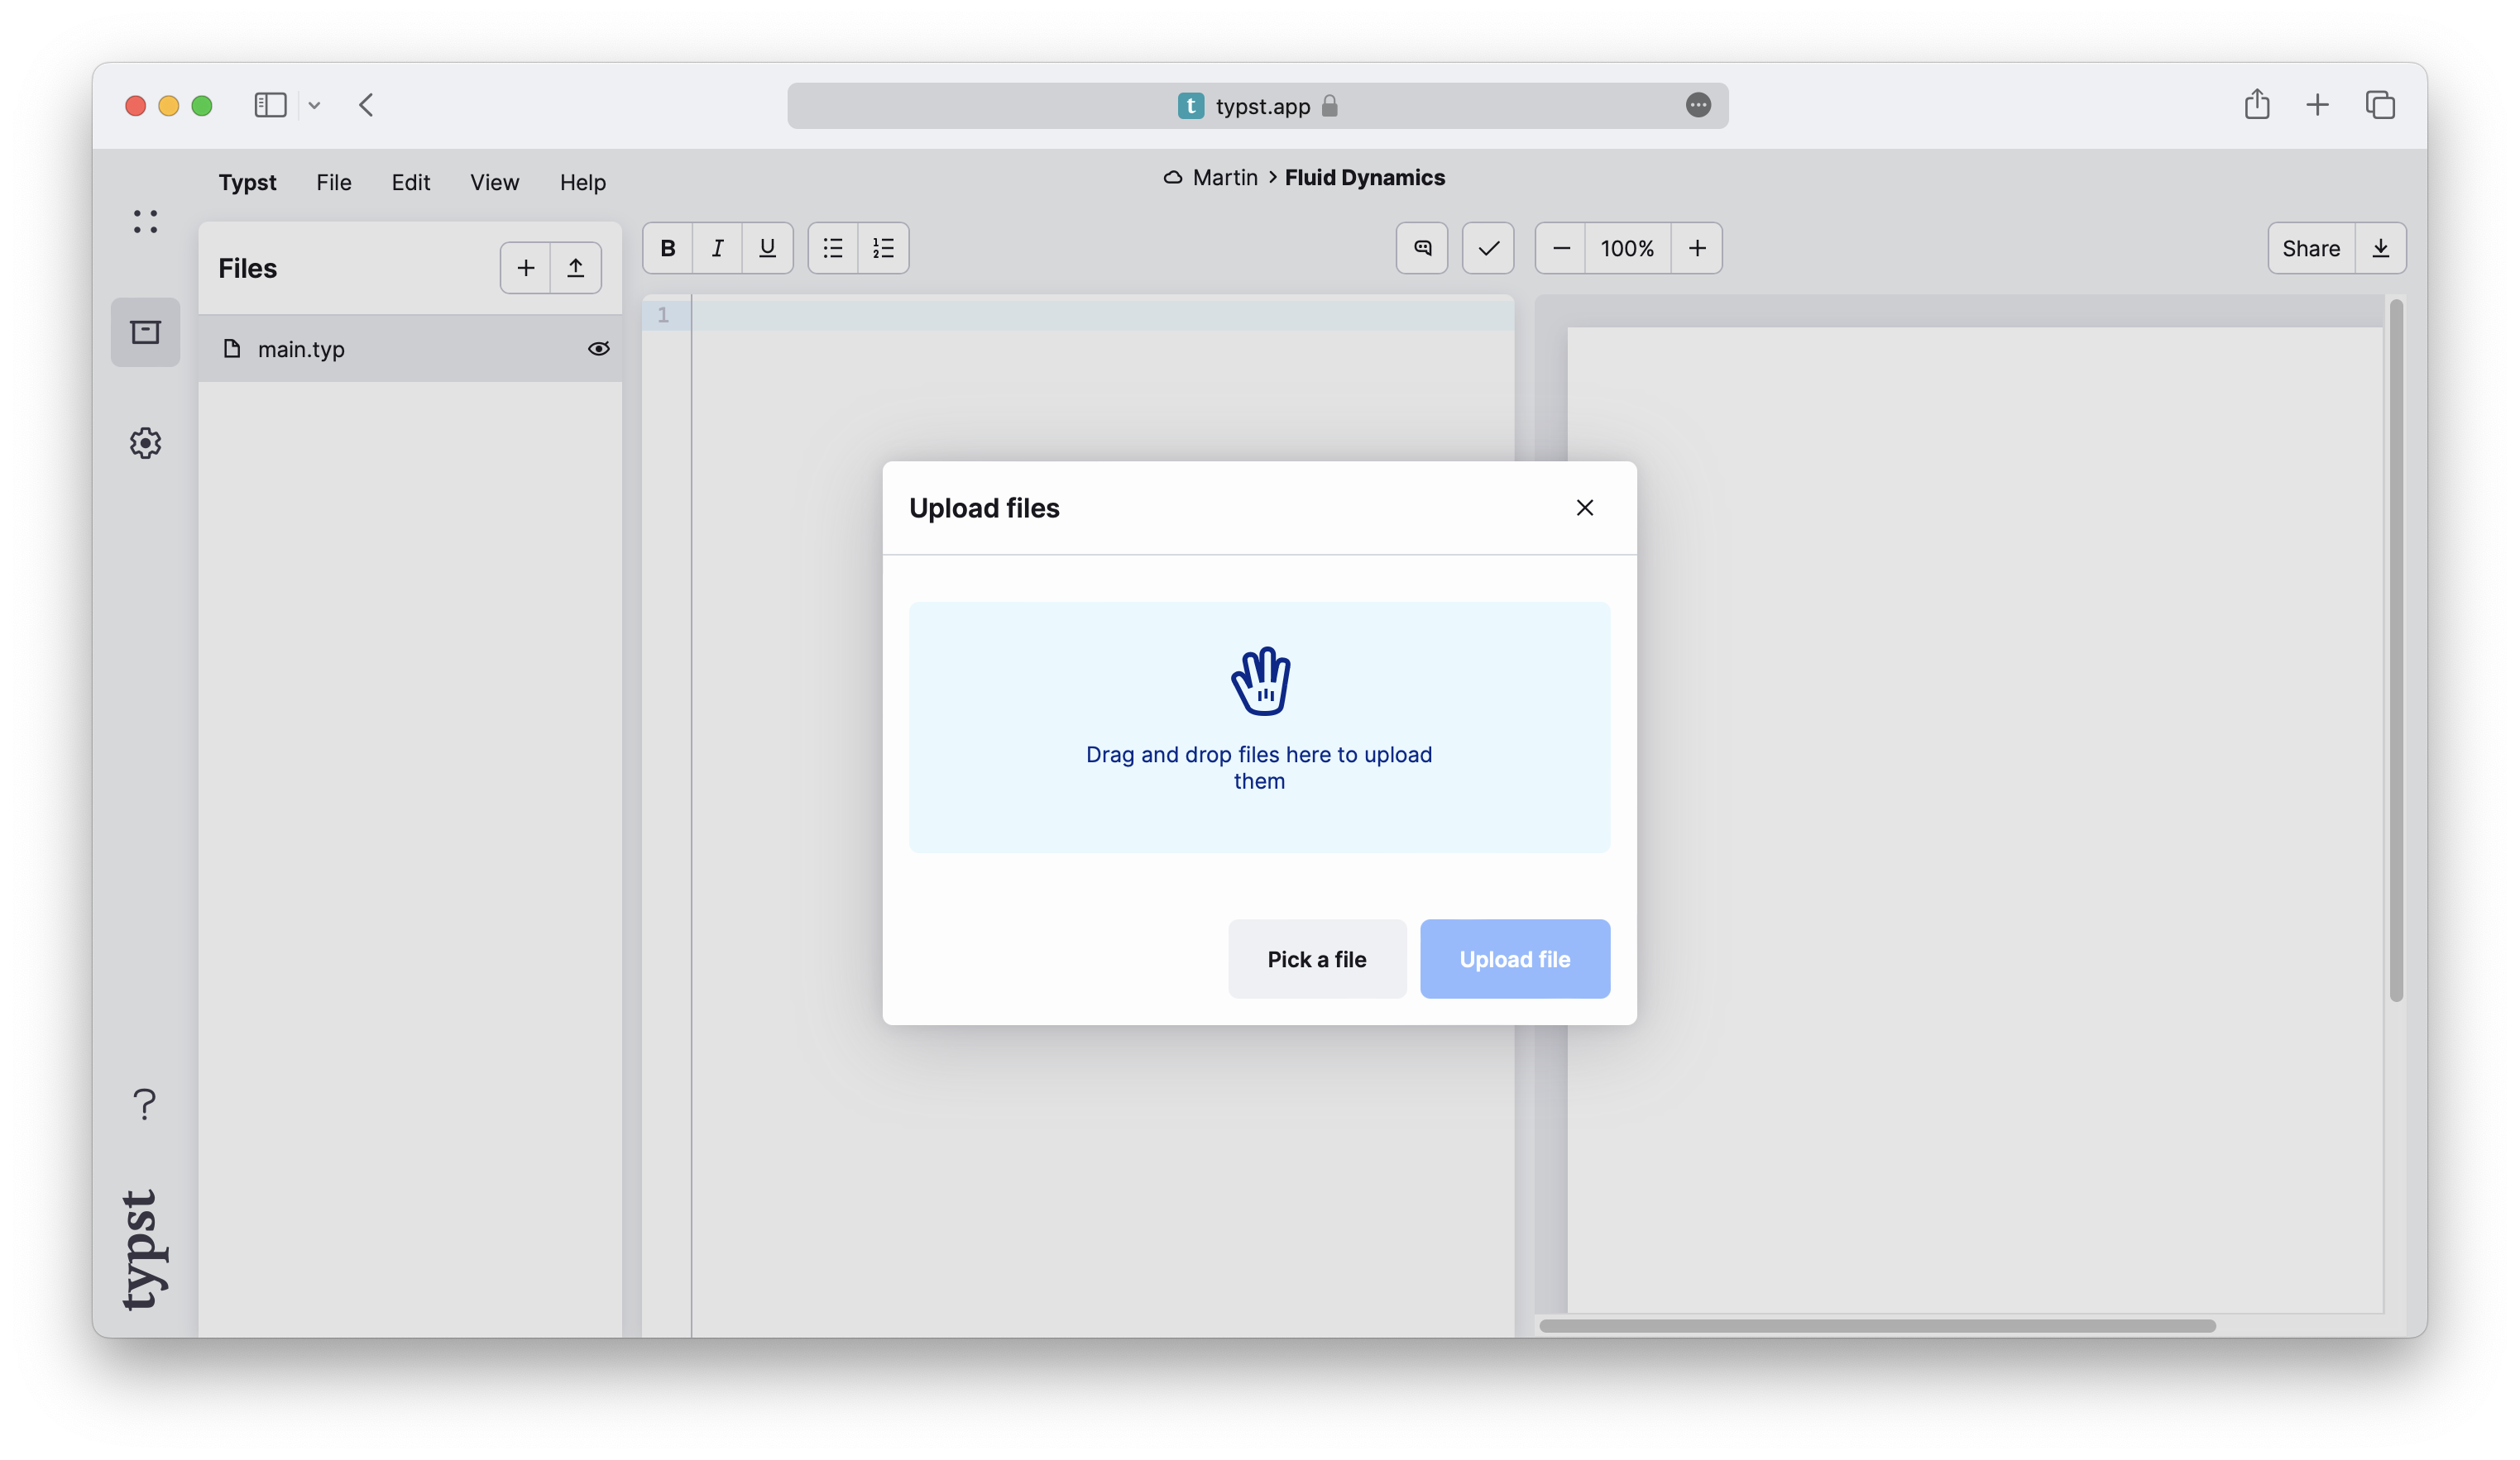Show Safari tab overview
This screenshot has height=1460, width=2520.
click(x=2381, y=105)
